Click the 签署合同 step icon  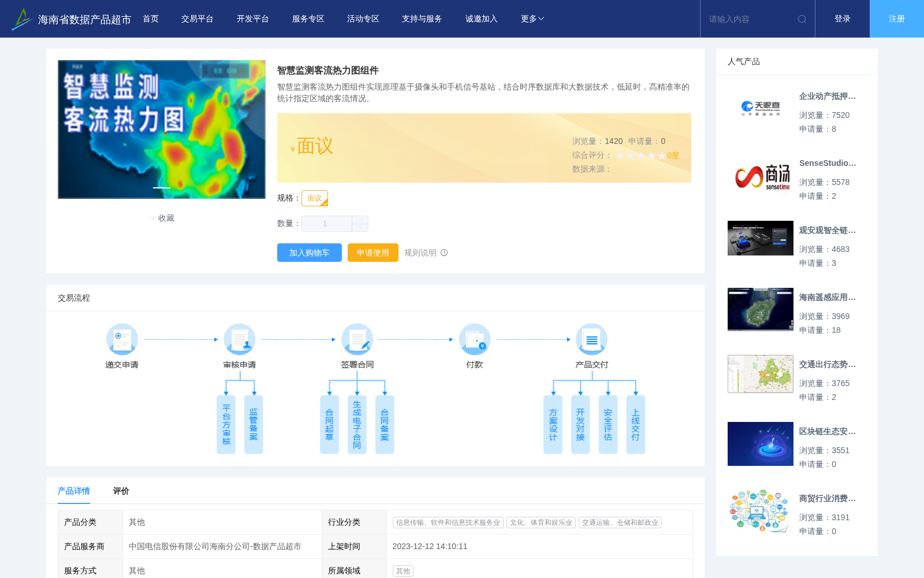[x=357, y=339]
